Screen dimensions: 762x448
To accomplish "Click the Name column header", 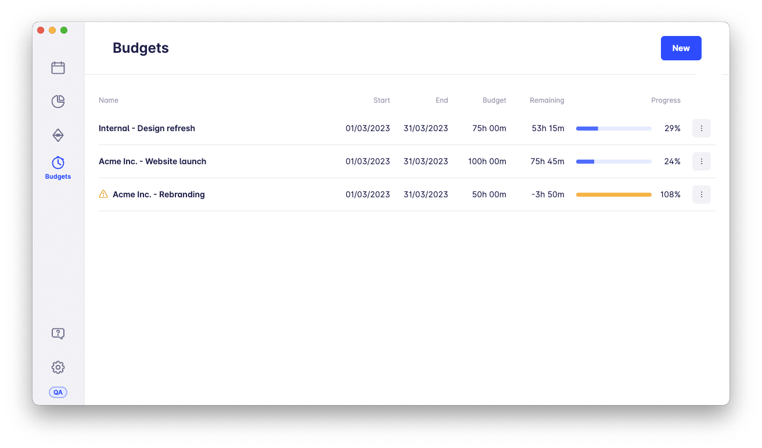I will point(109,100).
